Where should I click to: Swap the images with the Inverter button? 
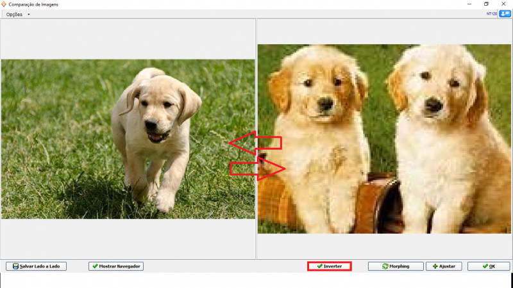[x=329, y=266]
